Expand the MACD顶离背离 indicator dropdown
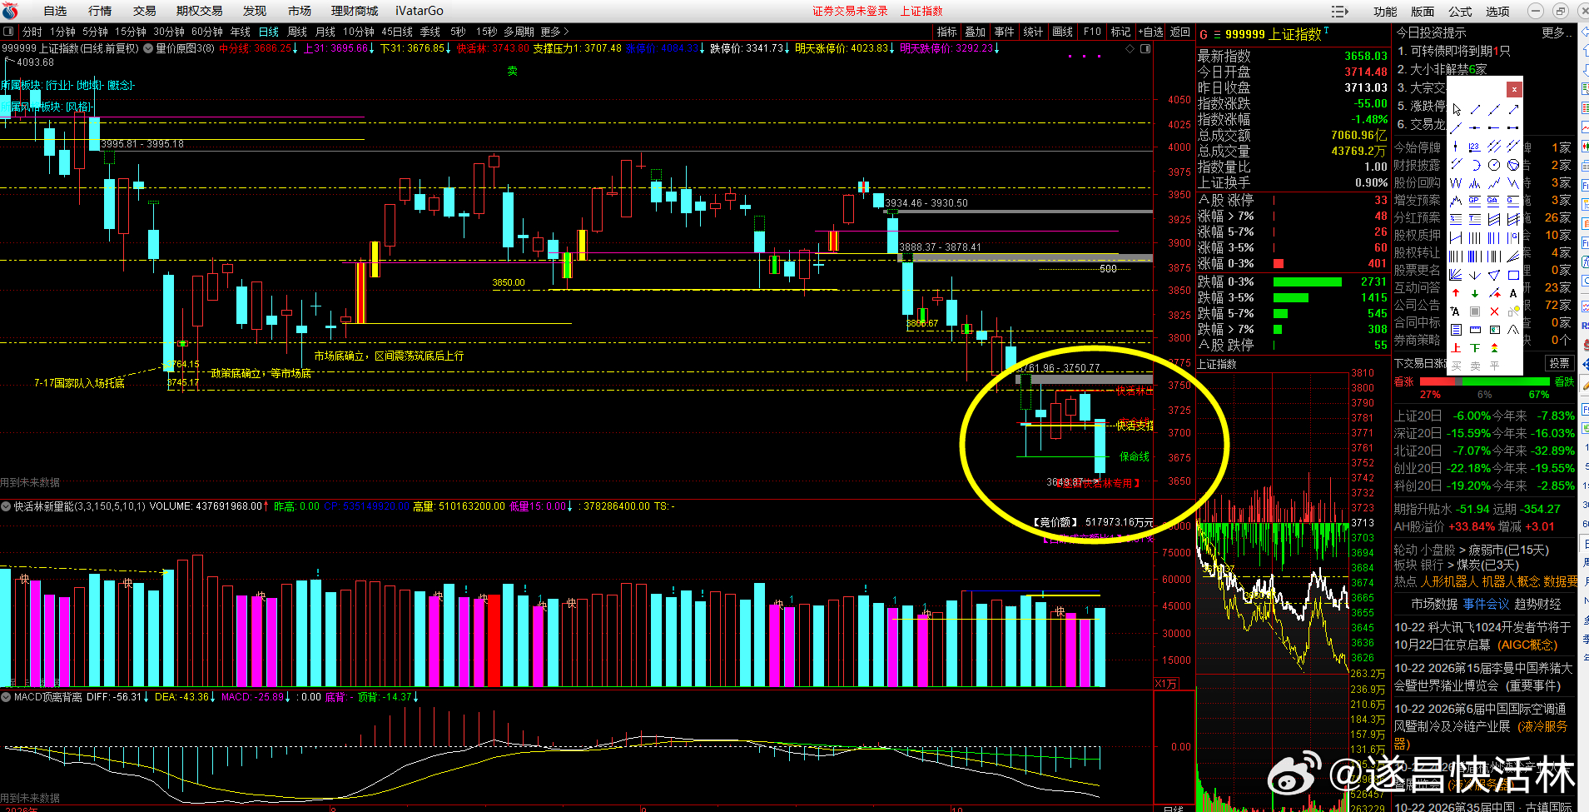This screenshot has height=812, width=1589. point(6,696)
